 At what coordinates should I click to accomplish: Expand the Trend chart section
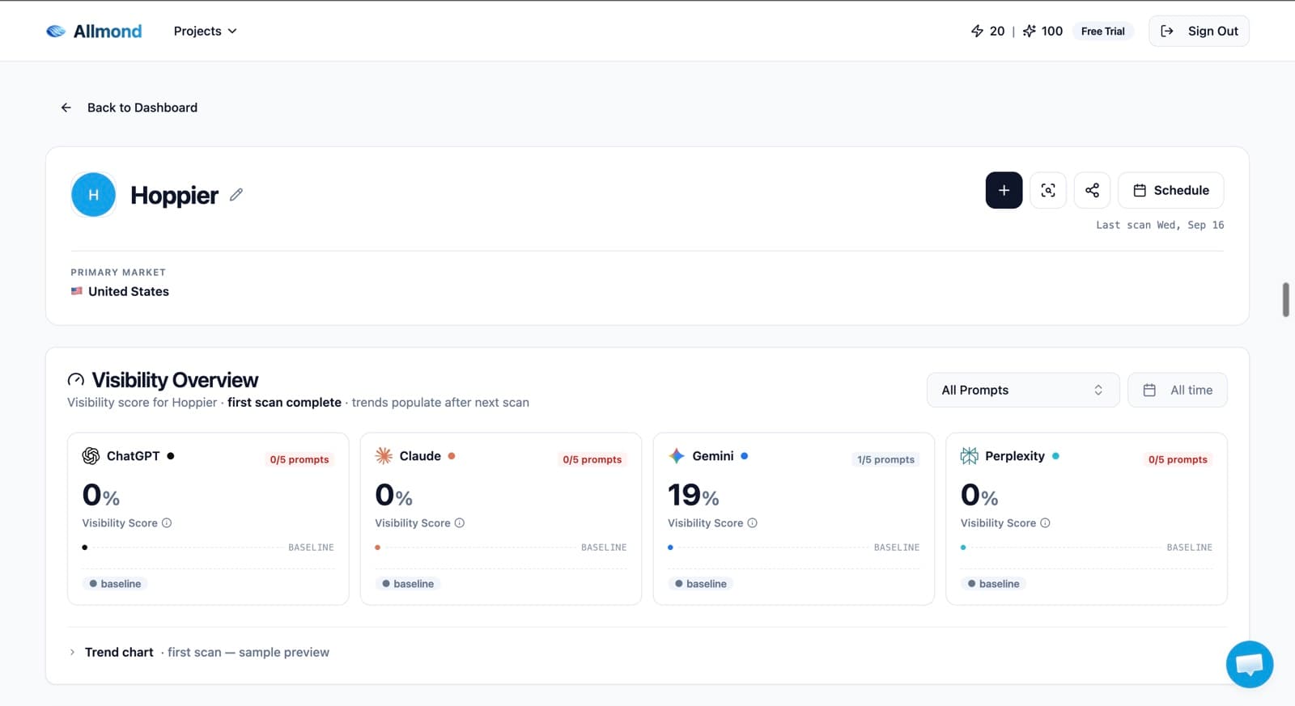click(x=199, y=653)
